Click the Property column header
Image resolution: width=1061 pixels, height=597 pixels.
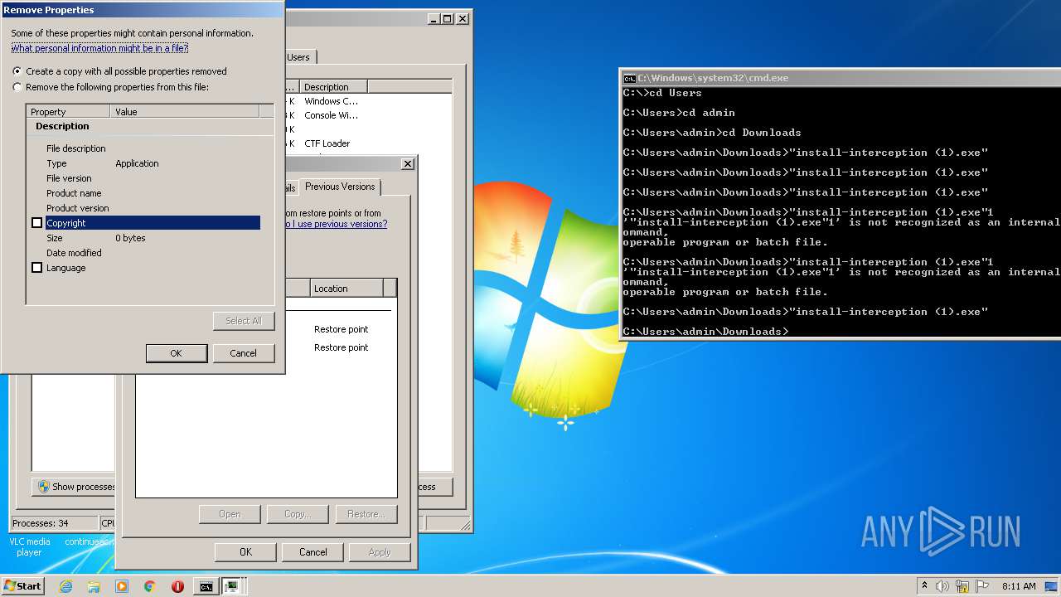click(x=68, y=111)
